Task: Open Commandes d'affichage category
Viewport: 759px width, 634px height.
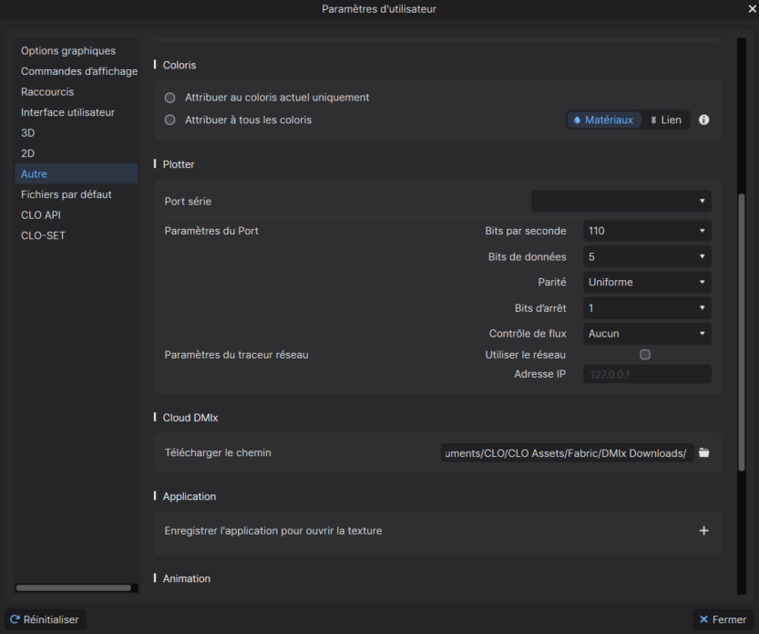Action: (x=77, y=71)
